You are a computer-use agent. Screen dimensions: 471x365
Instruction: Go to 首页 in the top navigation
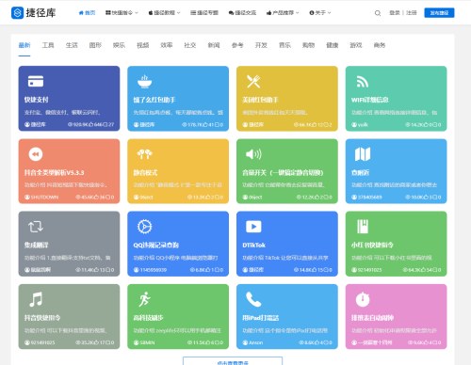[87, 13]
